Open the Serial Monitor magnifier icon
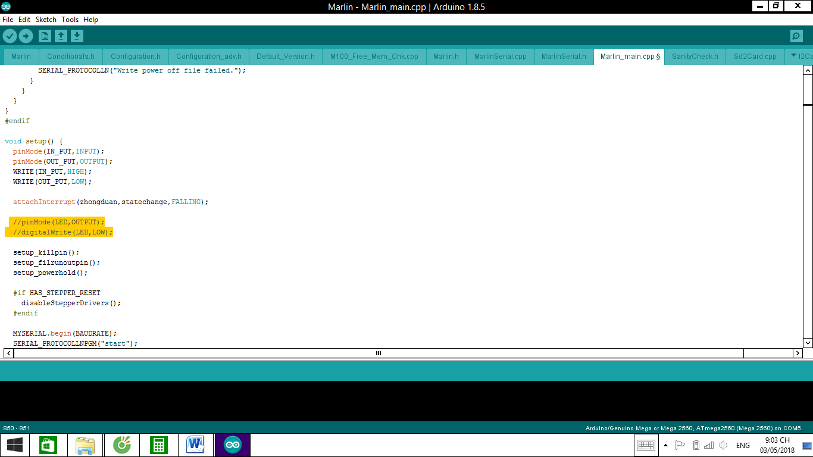Image resolution: width=813 pixels, height=457 pixels. (x=796, y=36)
